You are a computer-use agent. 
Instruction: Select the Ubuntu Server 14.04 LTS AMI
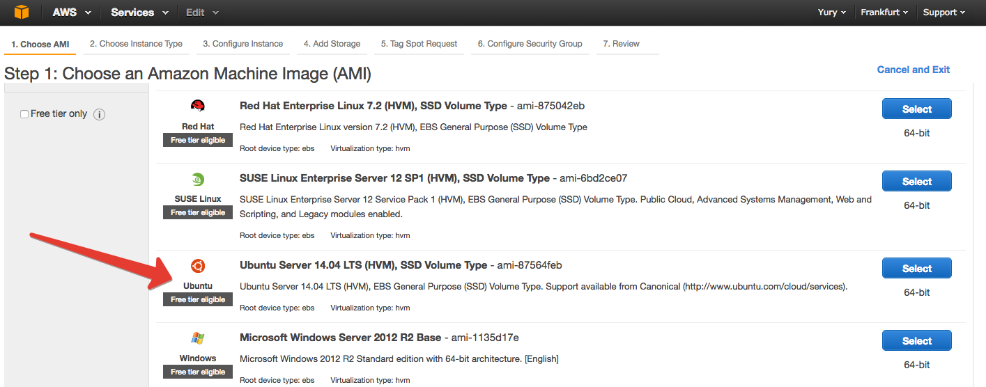pos(916,269)
